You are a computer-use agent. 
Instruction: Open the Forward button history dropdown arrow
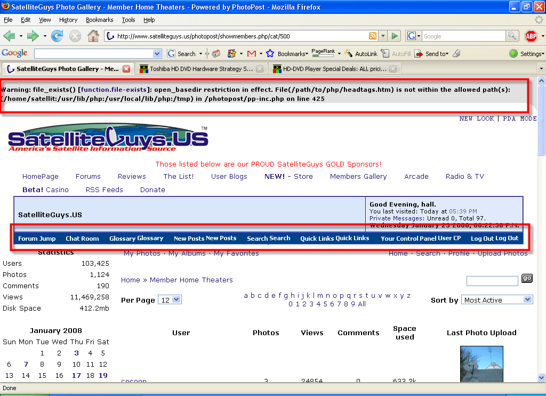pos(45,36)
